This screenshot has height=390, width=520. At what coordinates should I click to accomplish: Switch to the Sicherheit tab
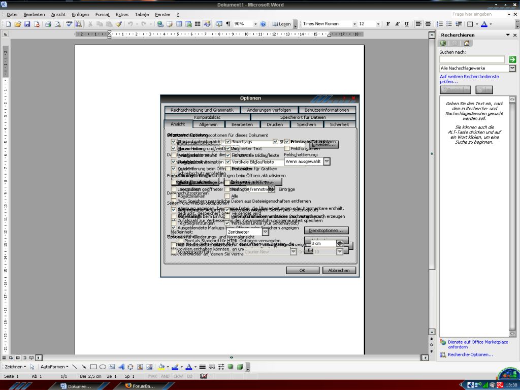click(x=339, y=124)
